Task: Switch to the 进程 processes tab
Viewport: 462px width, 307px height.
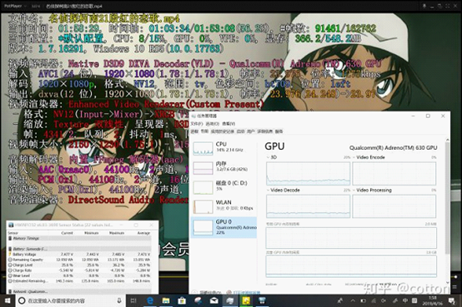Action: 194,131
